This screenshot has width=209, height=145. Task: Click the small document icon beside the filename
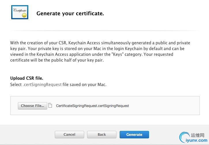(50, 105)
